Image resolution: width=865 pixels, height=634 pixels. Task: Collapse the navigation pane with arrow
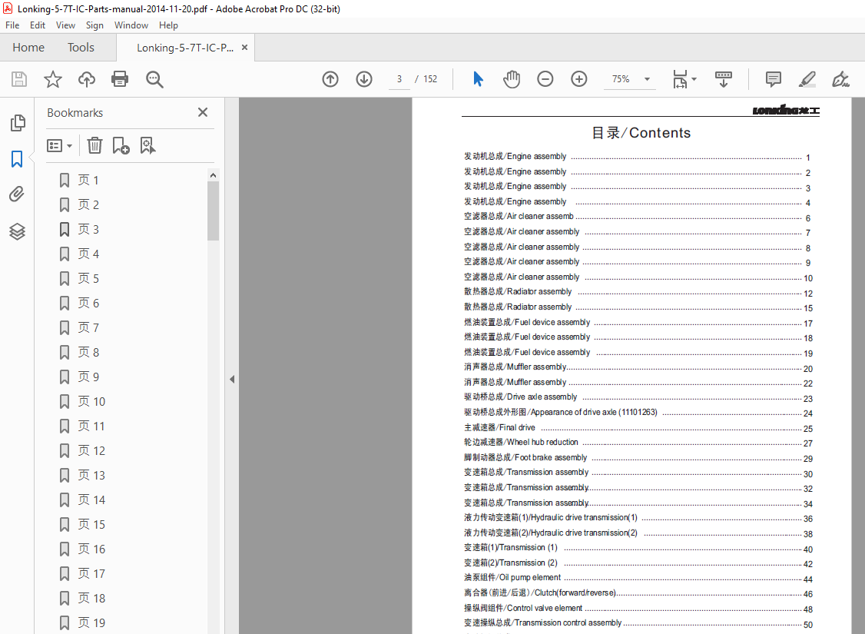(232, 379)
